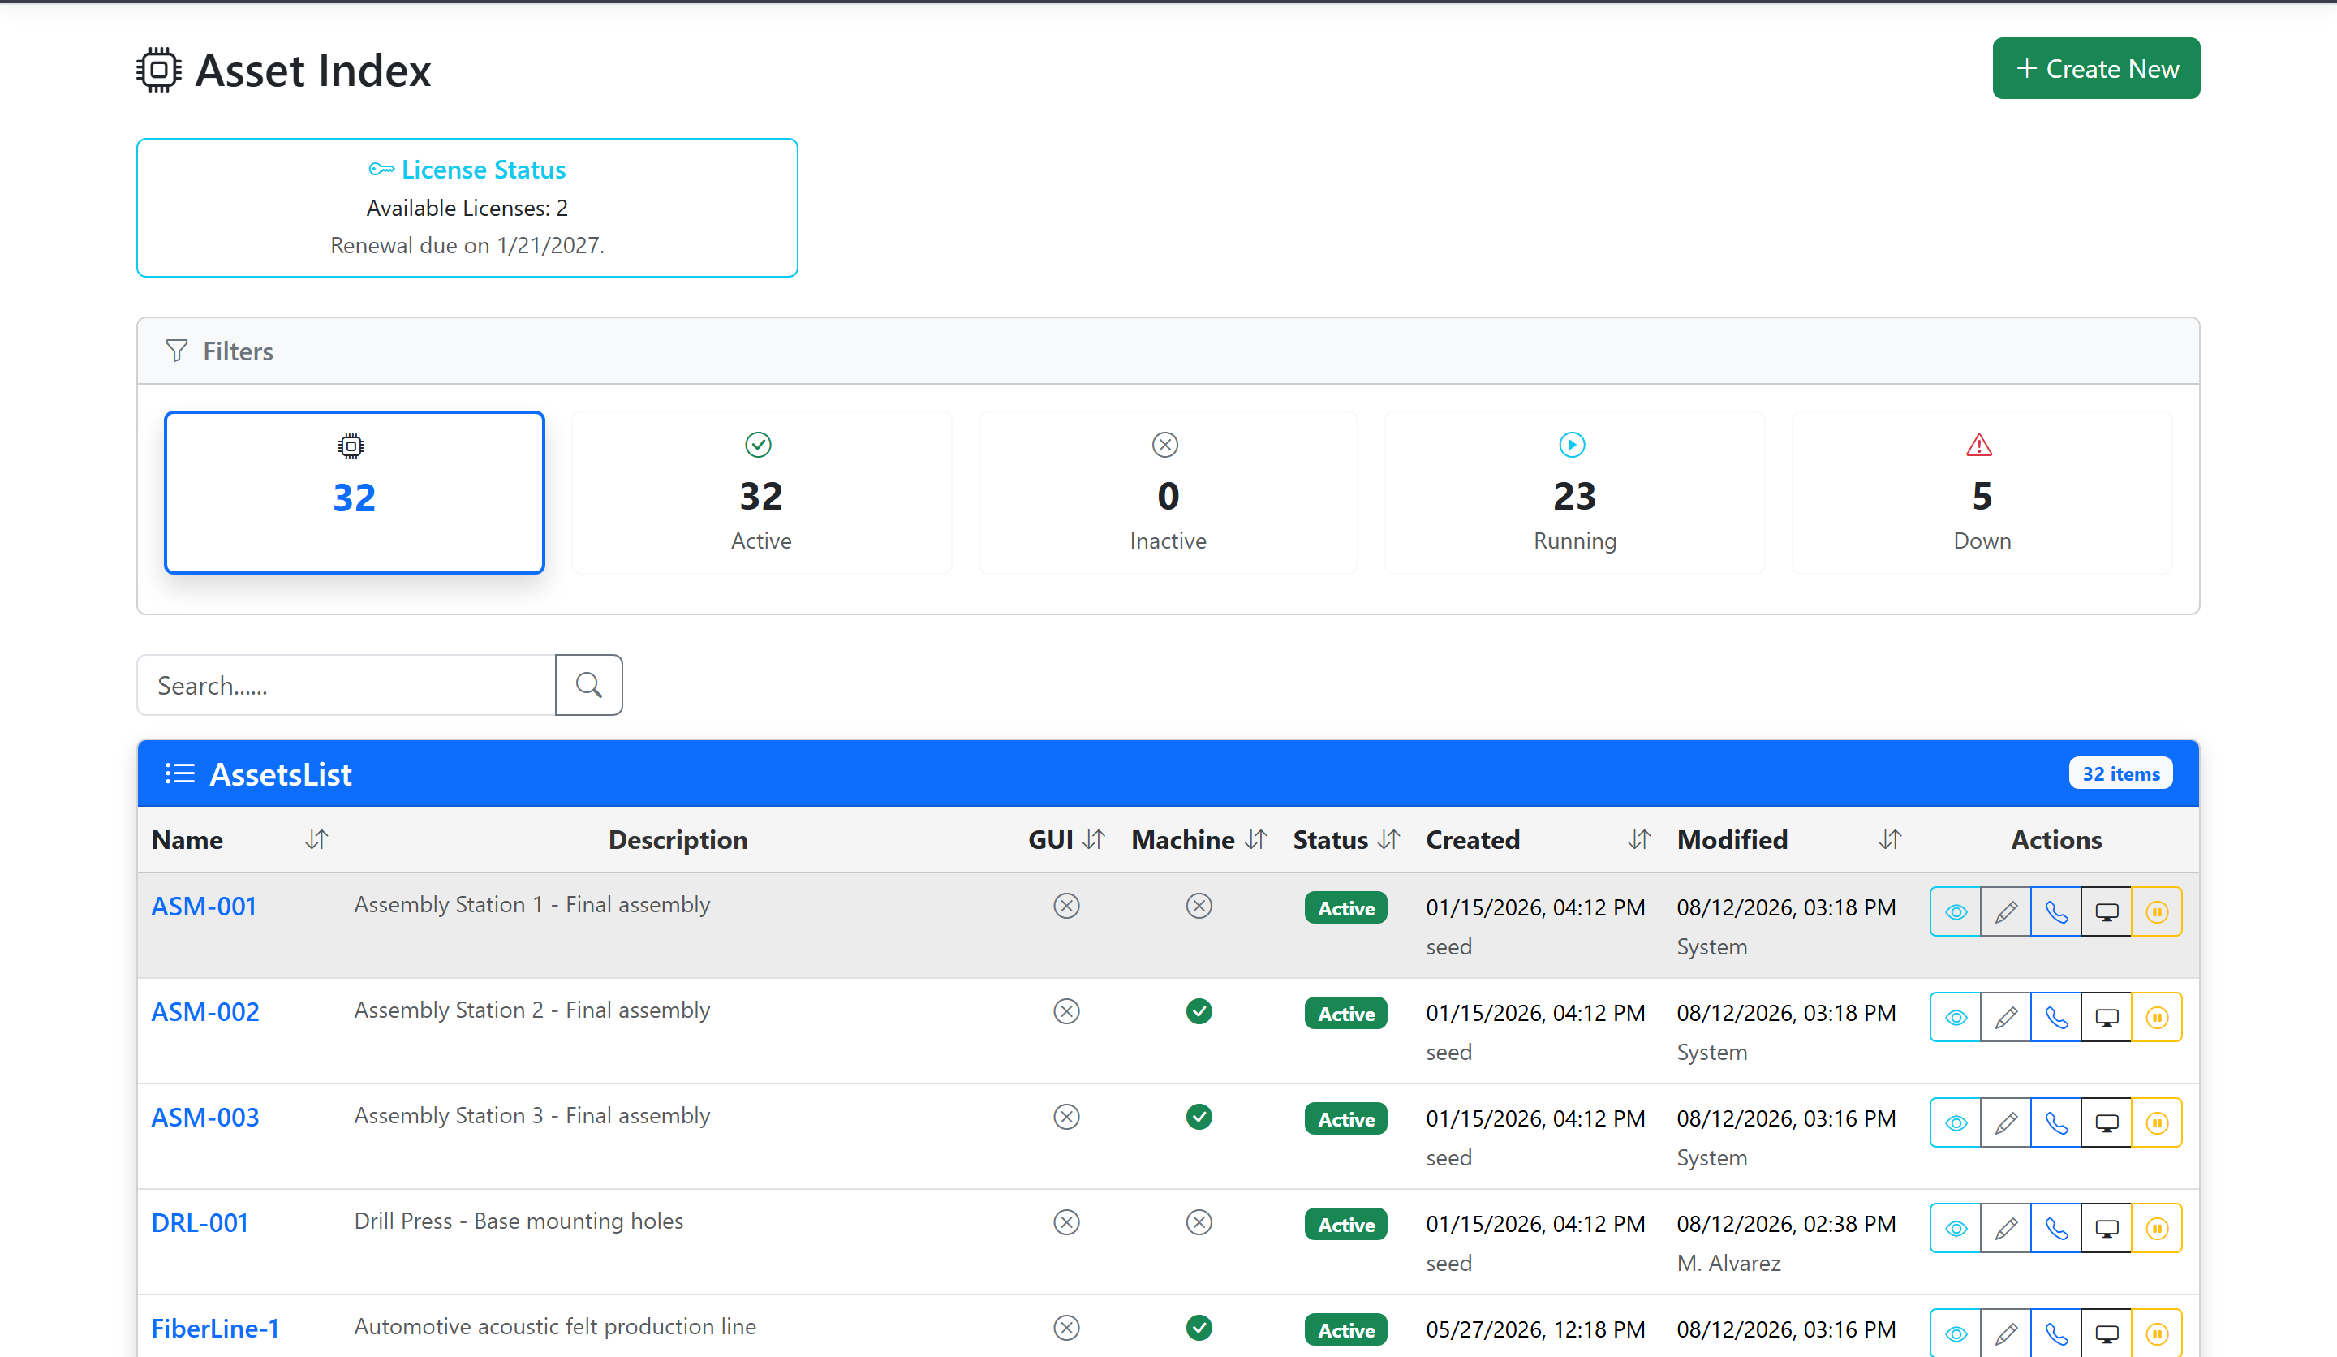
Task: Click the ASM-003 Machine green check icon
Action: 1199,1118
